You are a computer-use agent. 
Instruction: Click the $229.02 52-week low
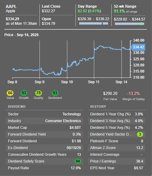click(x=120, y=19)
